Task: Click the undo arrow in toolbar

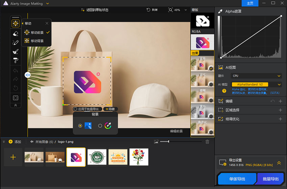Action: coord(16,70)
